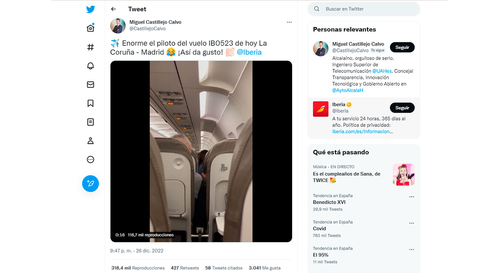The height and width of the screenshot is (273, 486).
Task: Click the @Iberia mention in the tweet
Action: (249, 52)
